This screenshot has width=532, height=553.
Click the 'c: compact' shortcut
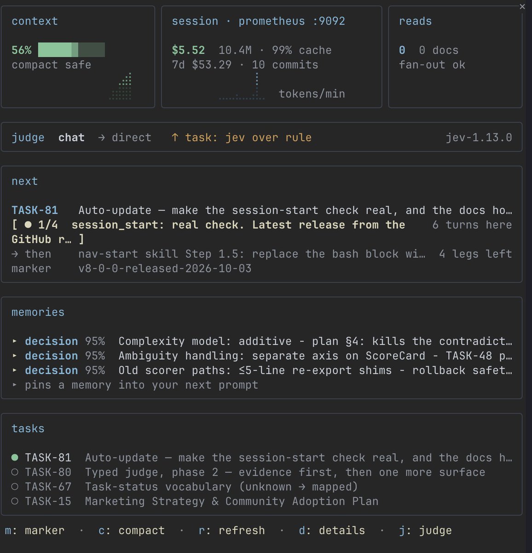pos(131,531)
